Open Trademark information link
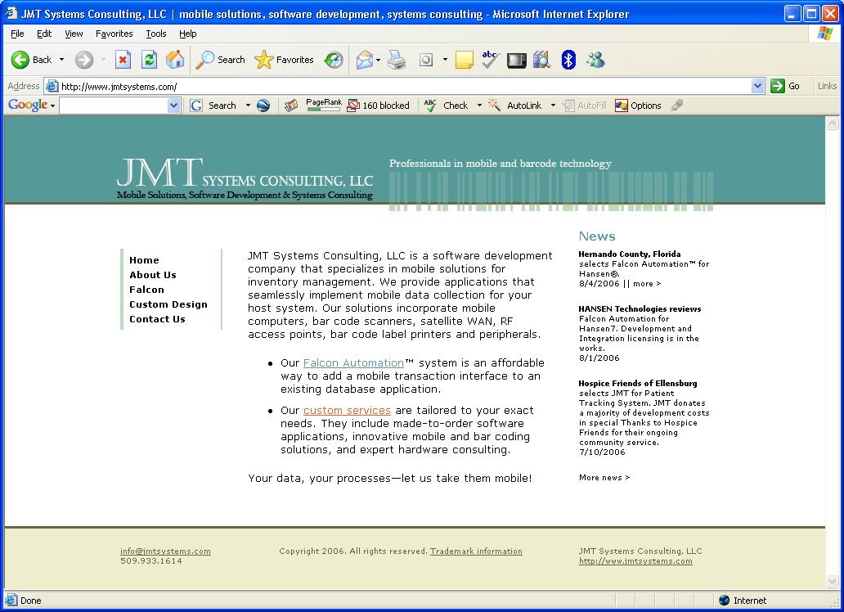 pyautogui.click(x=476, y=551)
